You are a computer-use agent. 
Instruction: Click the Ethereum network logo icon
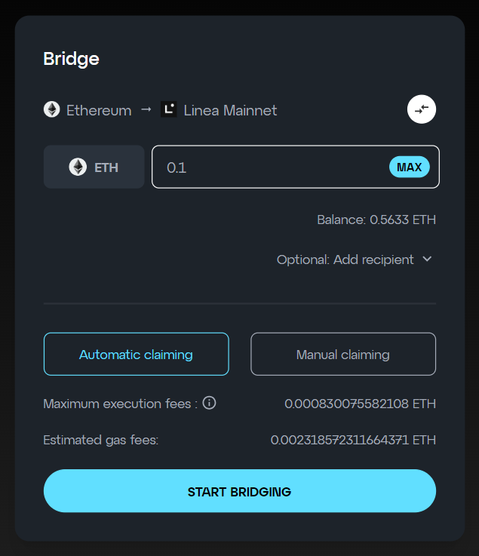[x=52, y=109]
